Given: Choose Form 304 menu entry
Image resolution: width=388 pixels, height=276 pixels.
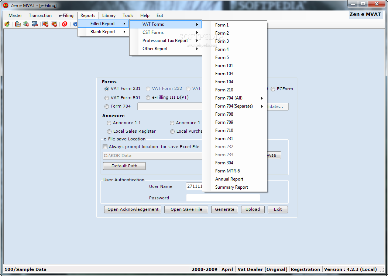Looking at the screenshot, I should tap(234, 163).
